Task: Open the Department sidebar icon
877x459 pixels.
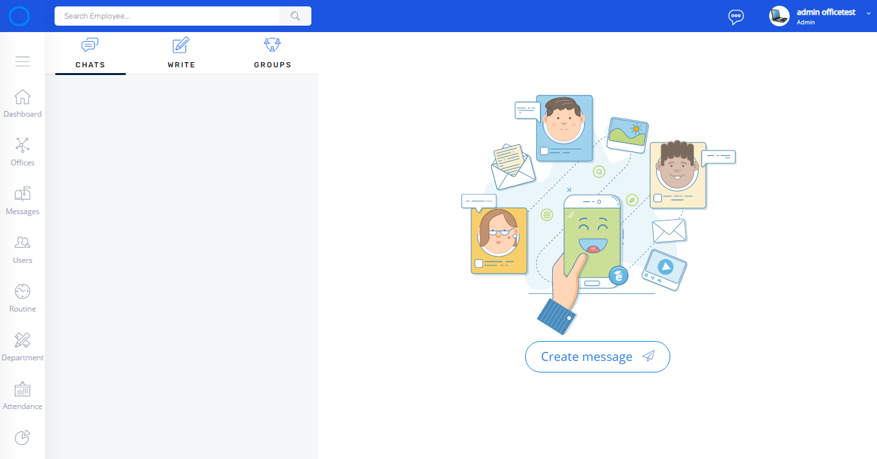Action: (22, 340)
